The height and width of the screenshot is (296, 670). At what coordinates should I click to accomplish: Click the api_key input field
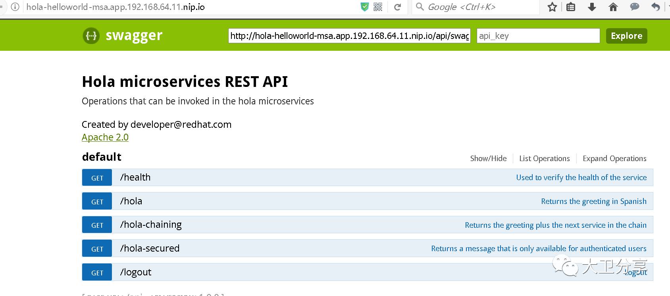click(538, 36)
